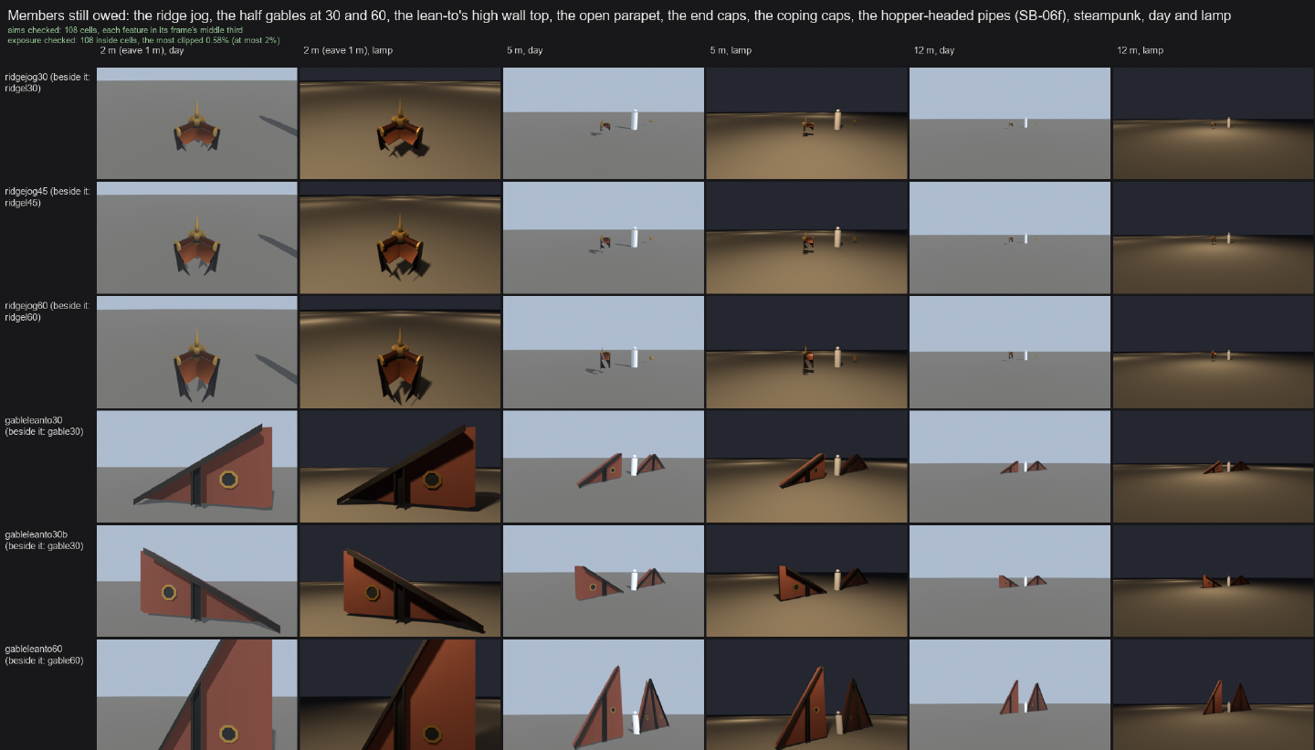
Task: Inspect gableleanto60 render at 2 m day
Action: [197, 694]
